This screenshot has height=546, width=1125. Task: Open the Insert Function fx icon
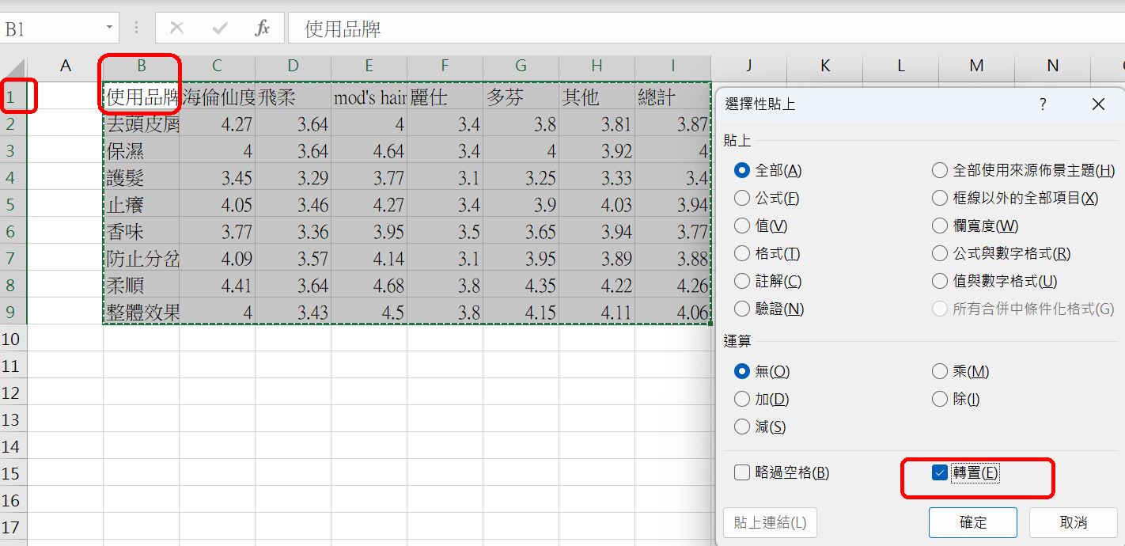coord(262,28)
